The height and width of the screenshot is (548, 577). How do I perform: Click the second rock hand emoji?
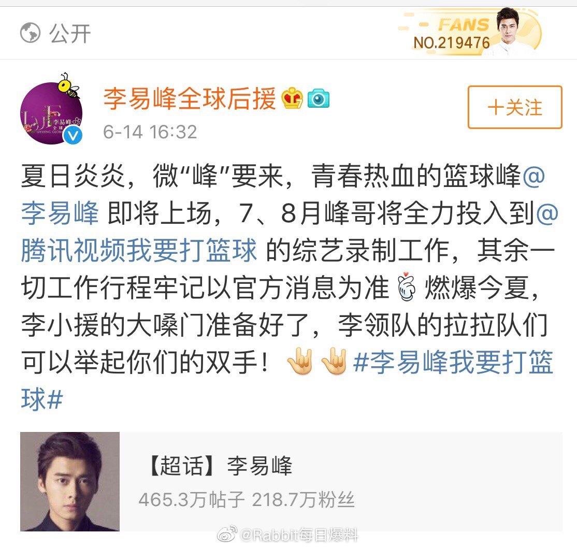click(x=334, y=360)
